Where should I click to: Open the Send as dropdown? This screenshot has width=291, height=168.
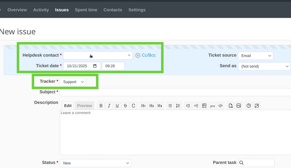pos(264,66)
